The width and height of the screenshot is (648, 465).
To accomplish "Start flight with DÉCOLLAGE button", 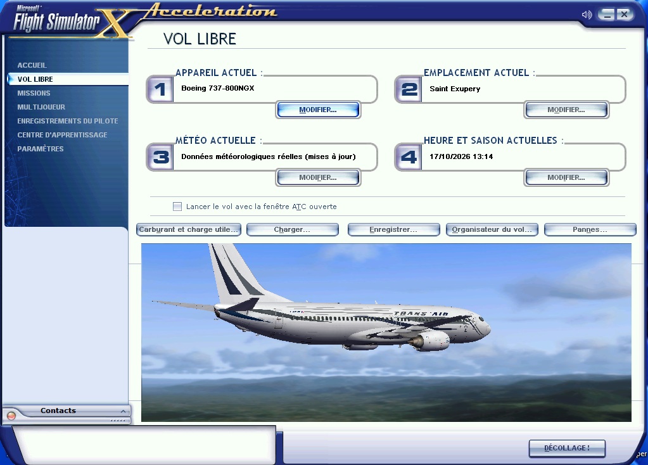I will pyautogui.click(x=567, y=448).
